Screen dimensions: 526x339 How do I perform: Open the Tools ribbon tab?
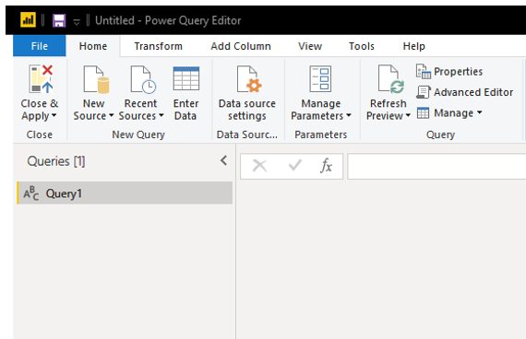362,46
